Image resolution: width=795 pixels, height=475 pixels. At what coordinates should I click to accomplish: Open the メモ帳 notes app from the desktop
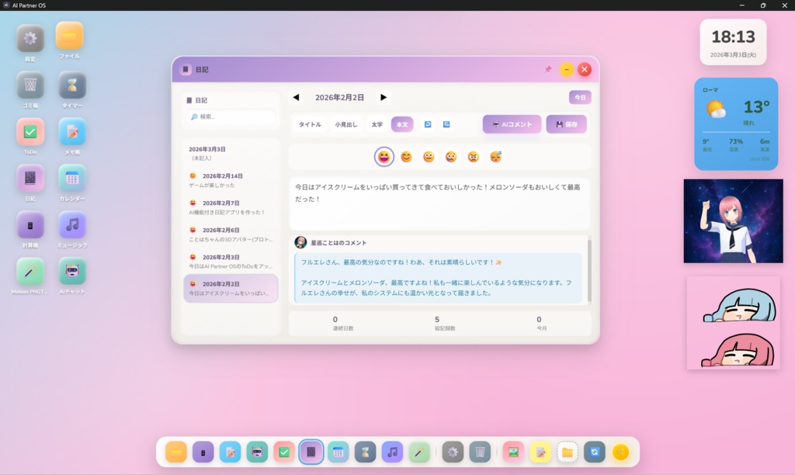click(71, 132)
